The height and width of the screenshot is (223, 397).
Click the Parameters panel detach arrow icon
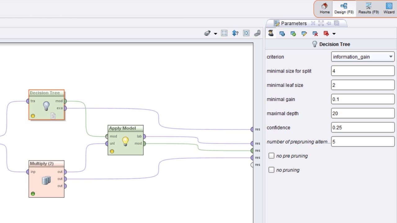coord(329,23)
